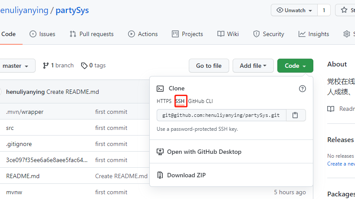Viewport: 355px width, 199px height.
Task: Open first commit message for .mvn/wrapper
Action: 111,112
